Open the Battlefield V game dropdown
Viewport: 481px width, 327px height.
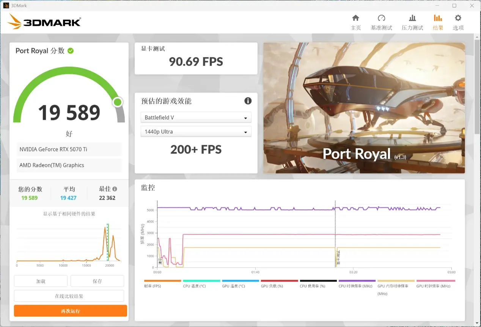click(x=196, y=117)
